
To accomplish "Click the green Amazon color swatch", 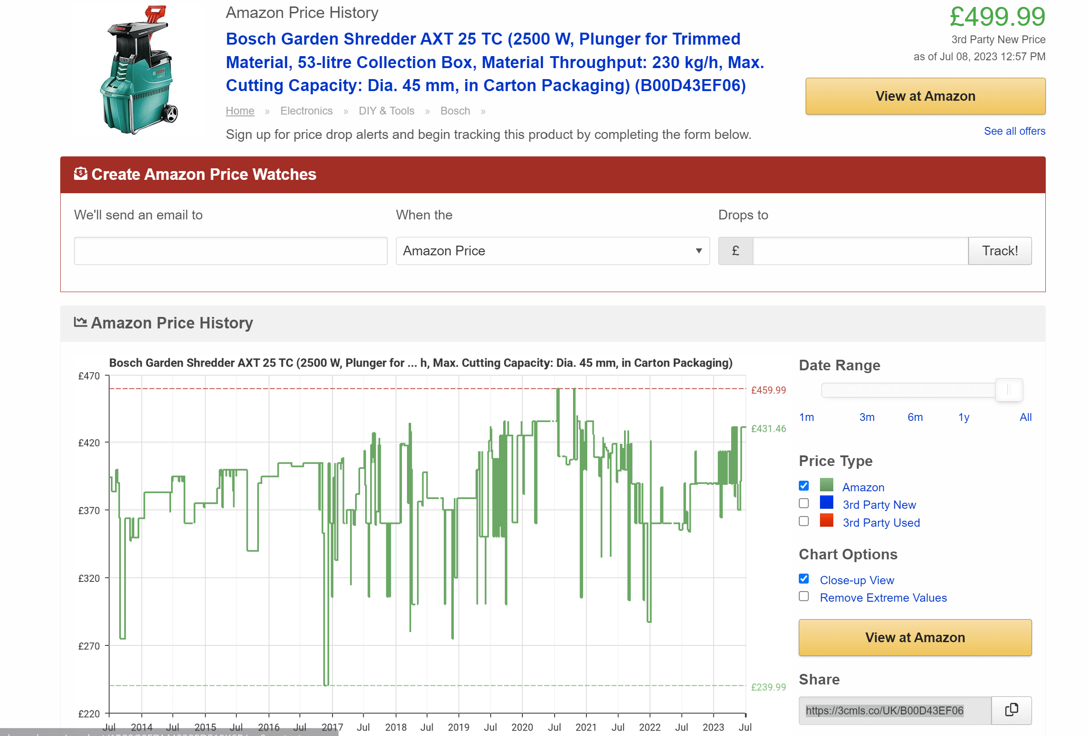I will 826,485.
